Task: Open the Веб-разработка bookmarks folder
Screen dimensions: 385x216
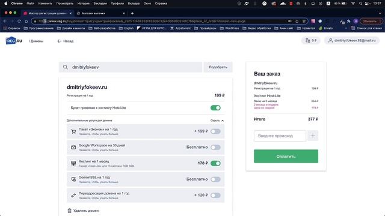Action: pos(102,28)
